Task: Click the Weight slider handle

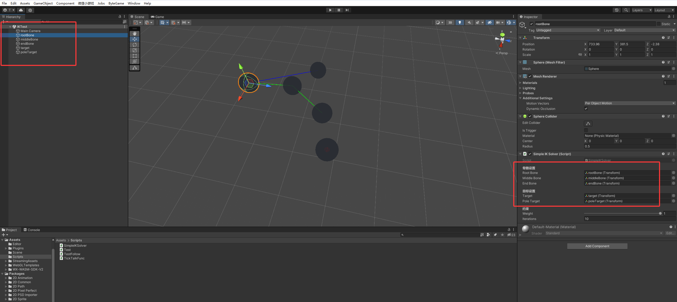Action: click(x=660, y=213)
